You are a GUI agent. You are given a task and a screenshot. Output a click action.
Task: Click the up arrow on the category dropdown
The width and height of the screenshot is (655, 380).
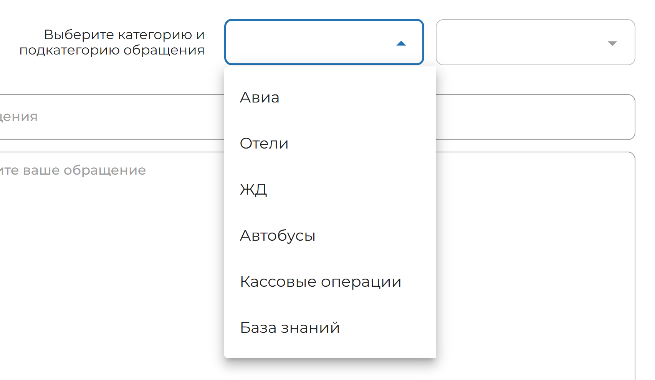pyautogui.click(x=402, y=43)
